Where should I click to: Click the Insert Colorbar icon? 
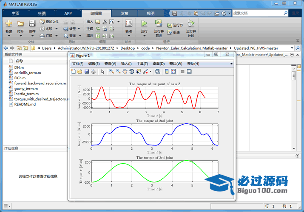tap(167, 72)
